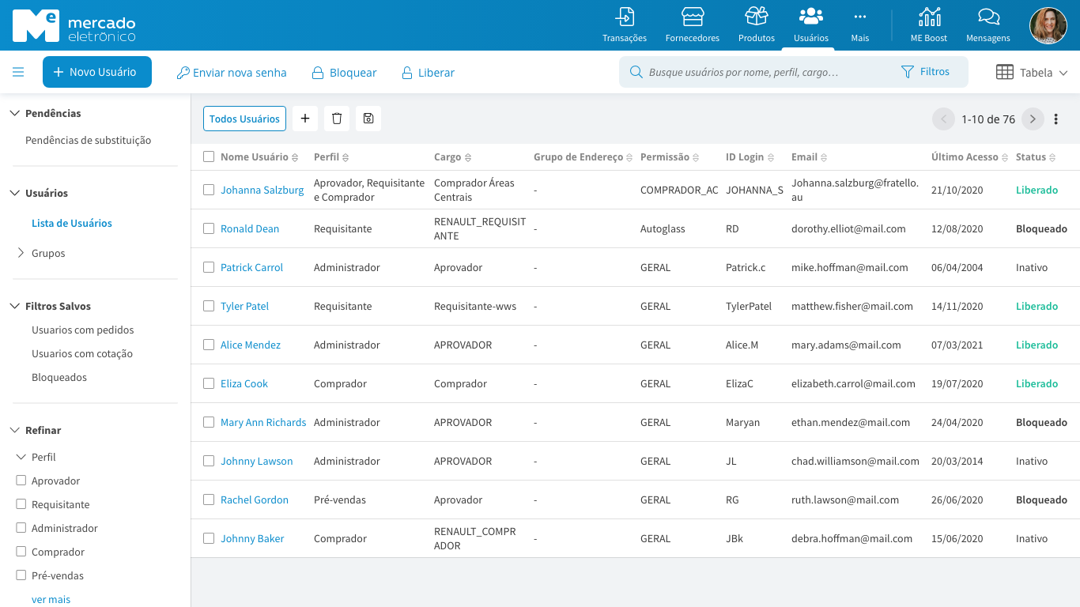The image size is (1080, 607).
Task: Click the save filter disk icon
Action: pyautogui.click(x=368, y=119)
